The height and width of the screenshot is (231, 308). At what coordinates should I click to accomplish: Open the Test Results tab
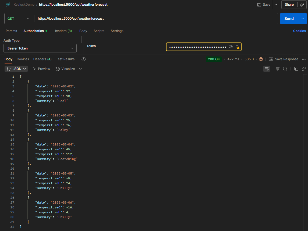point(65,59)
